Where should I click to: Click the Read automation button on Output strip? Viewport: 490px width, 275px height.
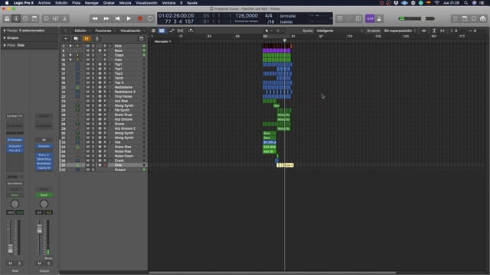44,196
